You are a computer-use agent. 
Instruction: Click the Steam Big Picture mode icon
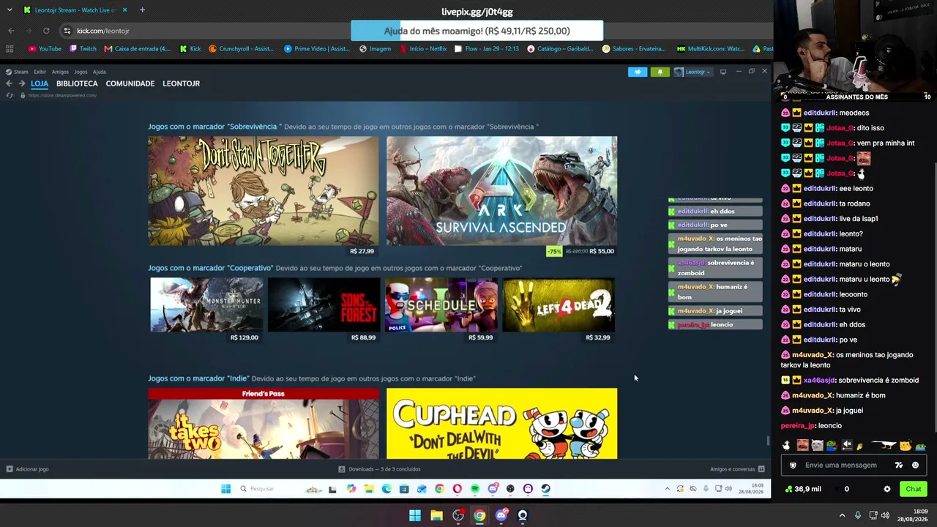(x=723, y=72)
